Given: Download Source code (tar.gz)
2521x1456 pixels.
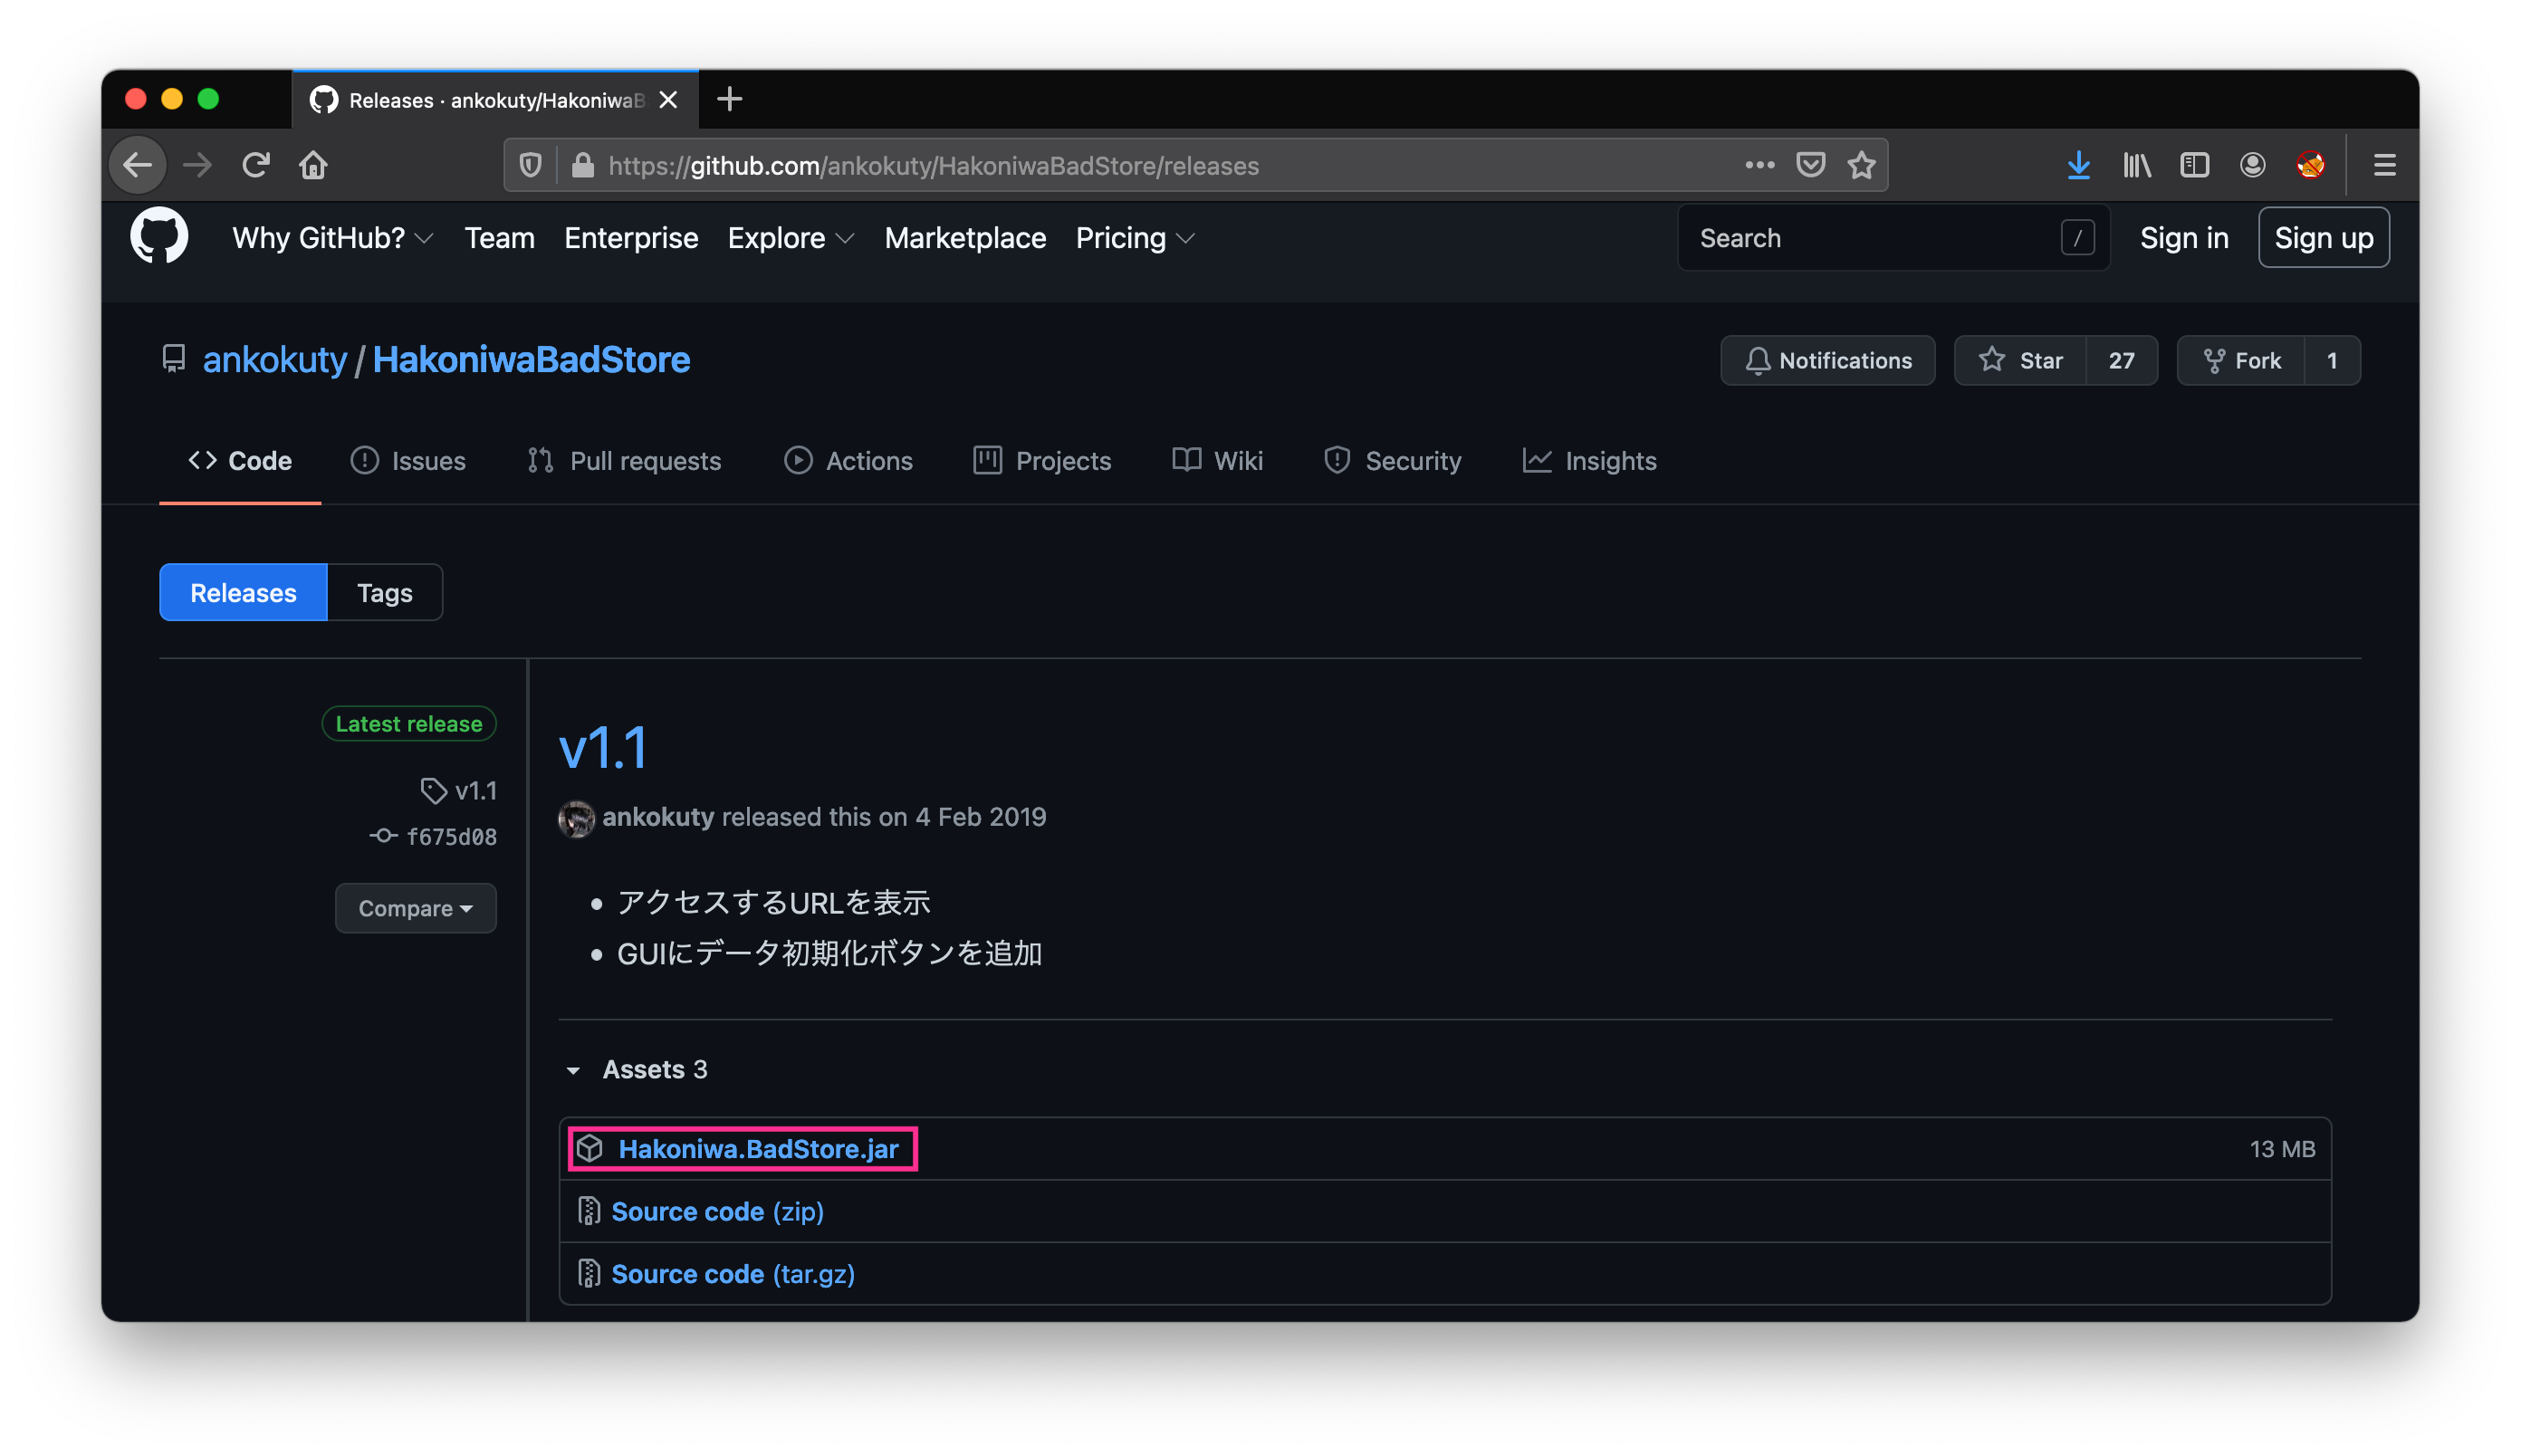Looking at the screenshot, I should 732,1274.
